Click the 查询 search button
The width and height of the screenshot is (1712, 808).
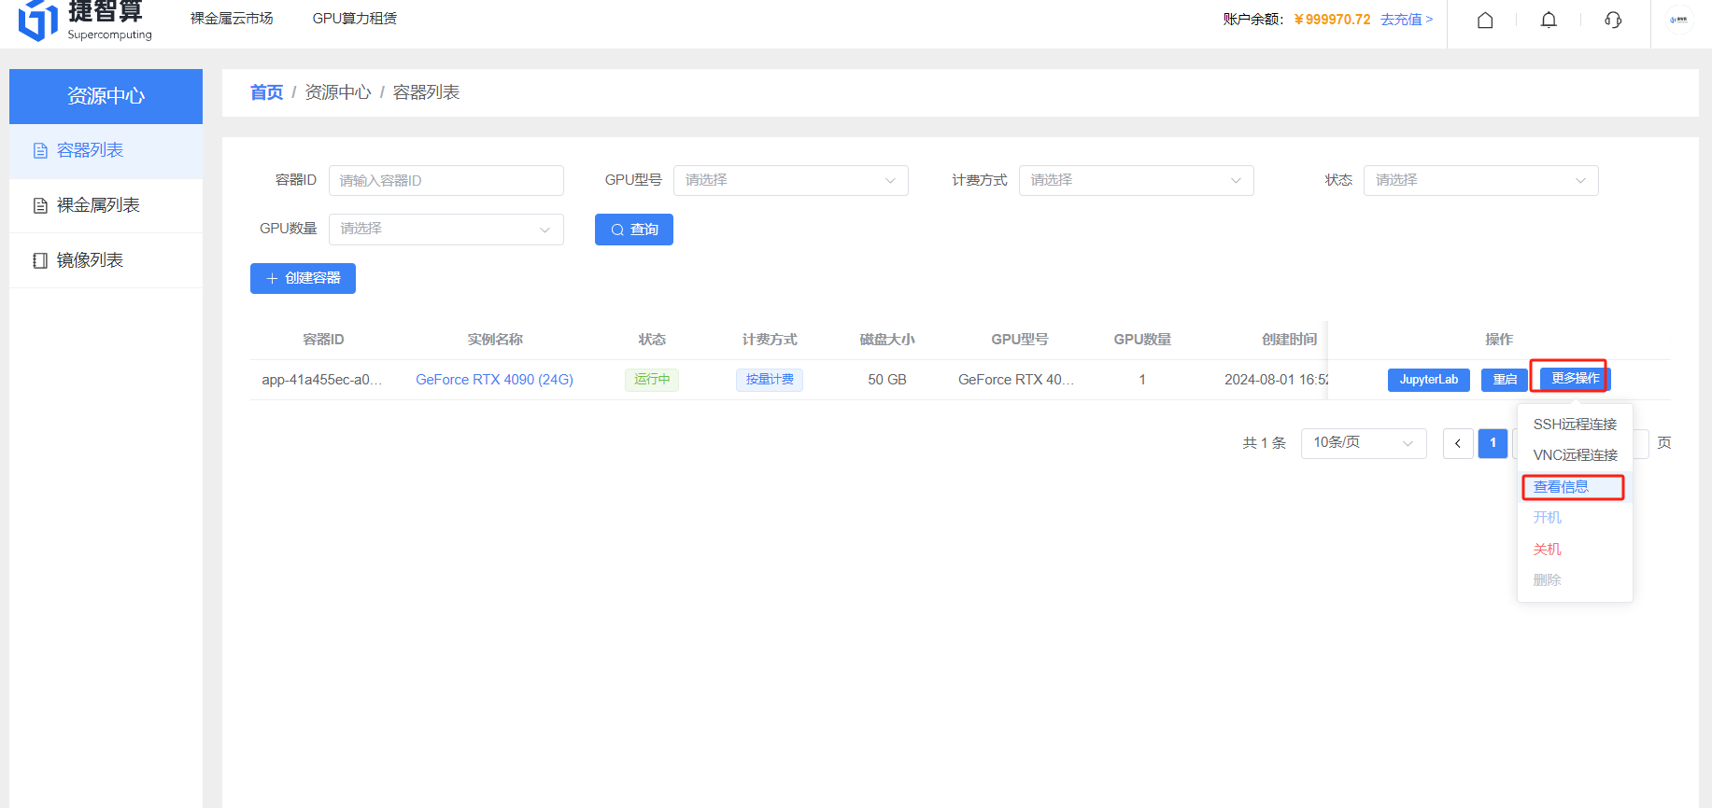click(x=634, y=230)
